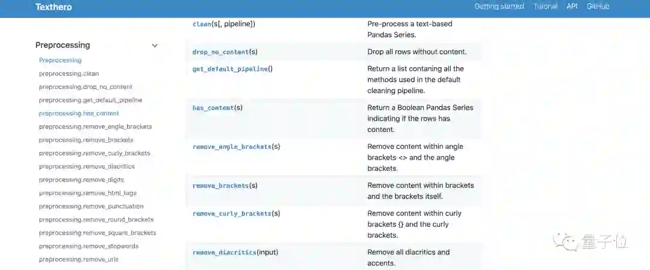Open preprocessing.remove_digits in sidebar

pos(81,180)
